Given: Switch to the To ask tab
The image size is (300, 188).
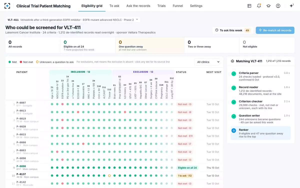Looking at the screenshot, I should point(114,6).
